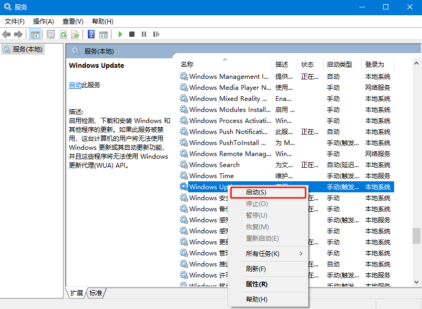The width and height of the screenshot is (422, 309).
Task: Click 自动(延迟... startup type of Windows Search
Action: [x=343, y=164]
